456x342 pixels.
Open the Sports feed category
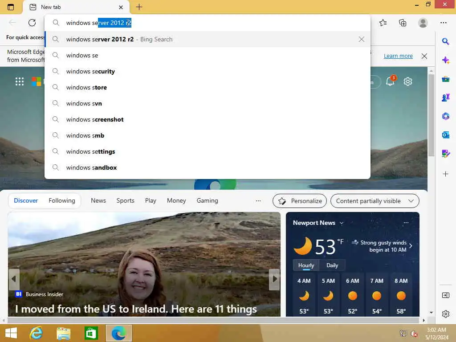(125, 201)
